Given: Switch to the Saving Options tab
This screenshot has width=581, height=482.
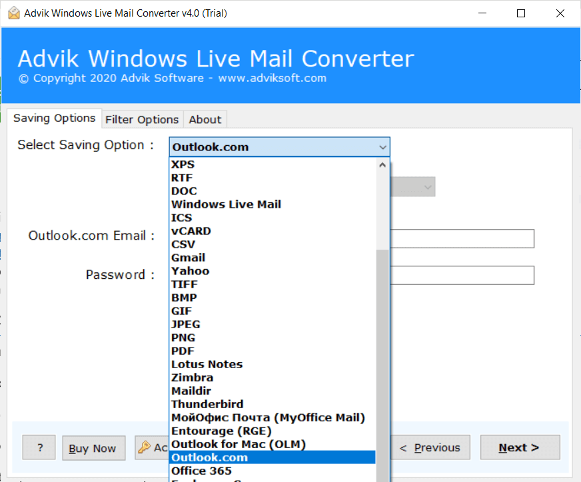Looking at the screenshot, I should coord(55,119).
